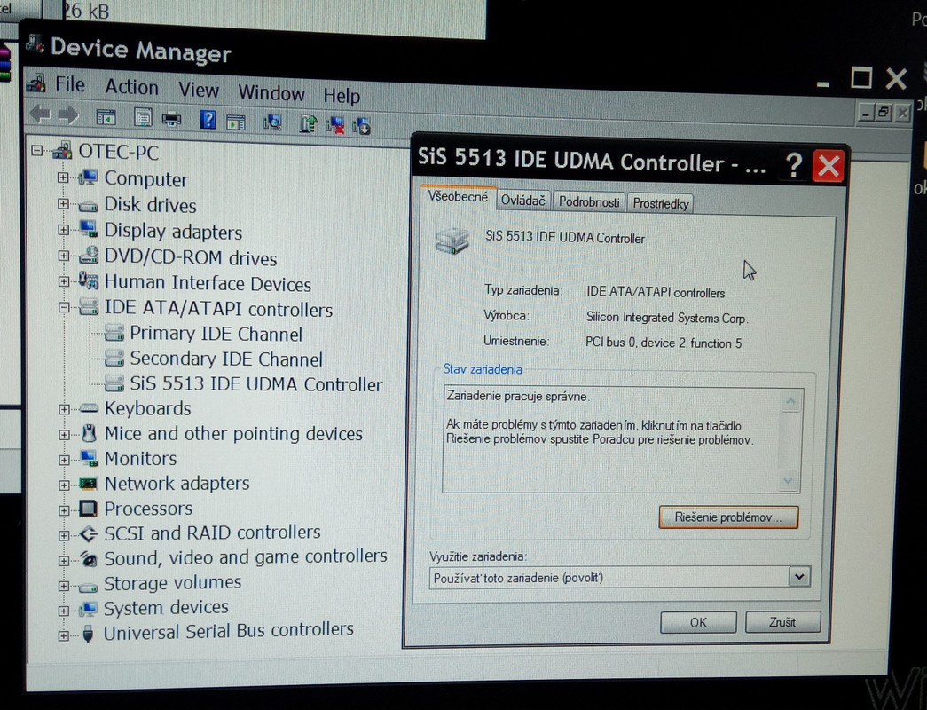Expand the Storage volumes category

pos(63,586)
